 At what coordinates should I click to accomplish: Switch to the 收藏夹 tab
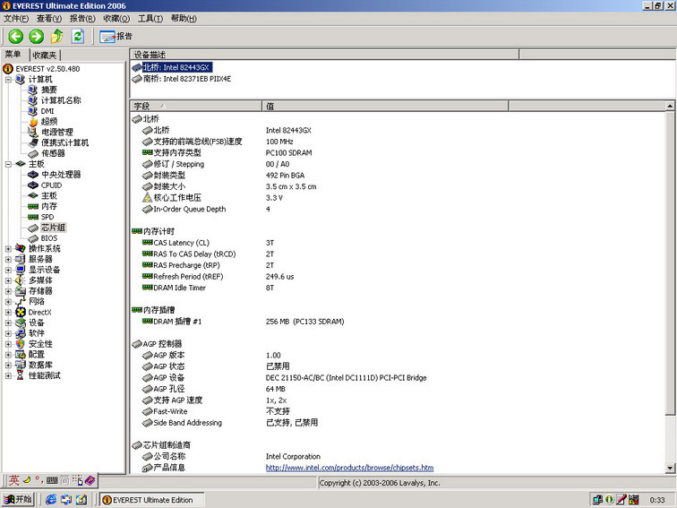point(45,55)
